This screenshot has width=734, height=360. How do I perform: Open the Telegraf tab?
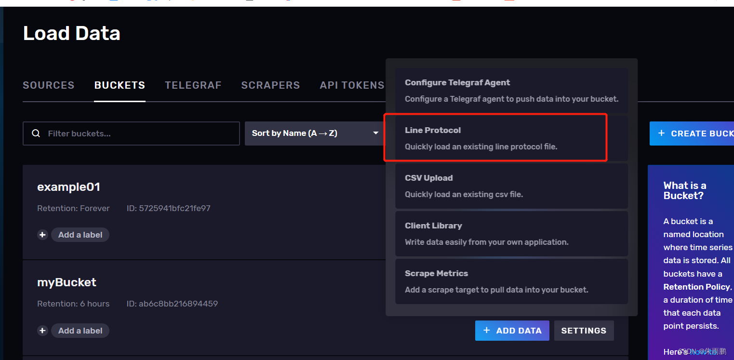[x=193, y=85]
